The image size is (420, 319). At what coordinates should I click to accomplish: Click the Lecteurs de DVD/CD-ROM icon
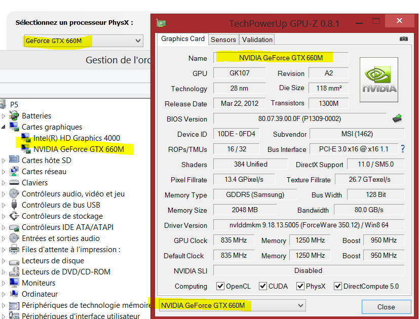tap(14, 271)
